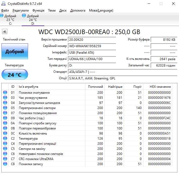Click the Добрий health status button

point(15,51)
